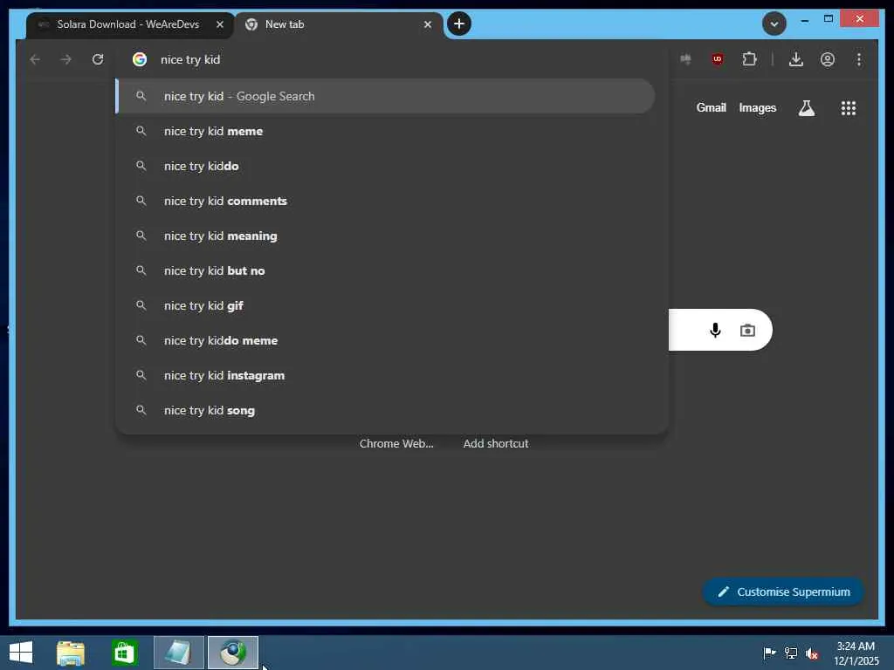Open the Google apps grid
894x670 pixels.
(849, 107)
